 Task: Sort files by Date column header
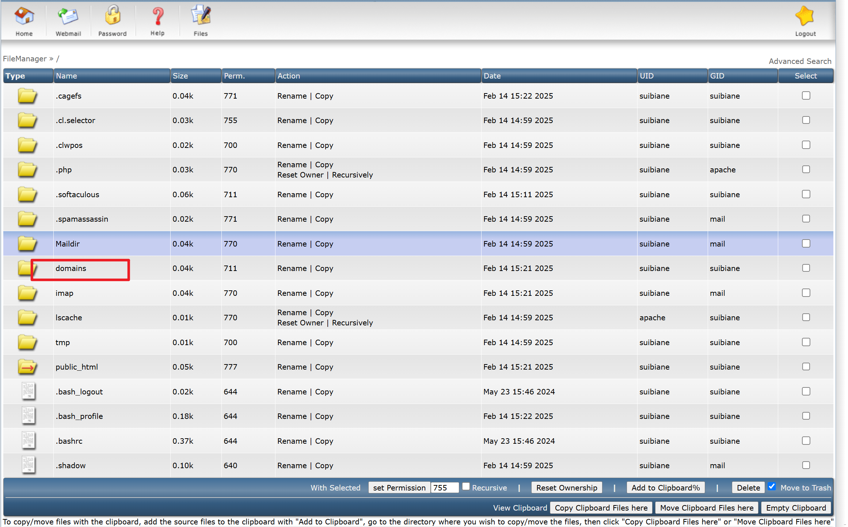point(492,76)
